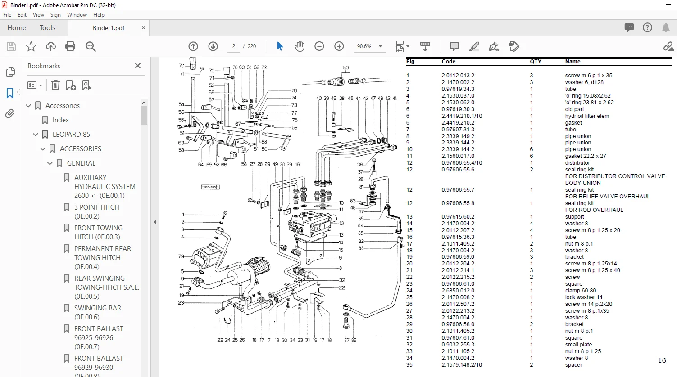Open the Sign menu
The height and width of the screenshot is (377, 677).
(55, 15)
